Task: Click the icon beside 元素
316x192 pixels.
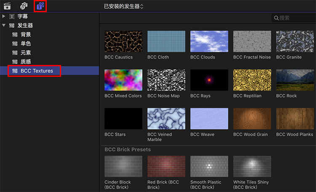Action: tap(15, 53)
